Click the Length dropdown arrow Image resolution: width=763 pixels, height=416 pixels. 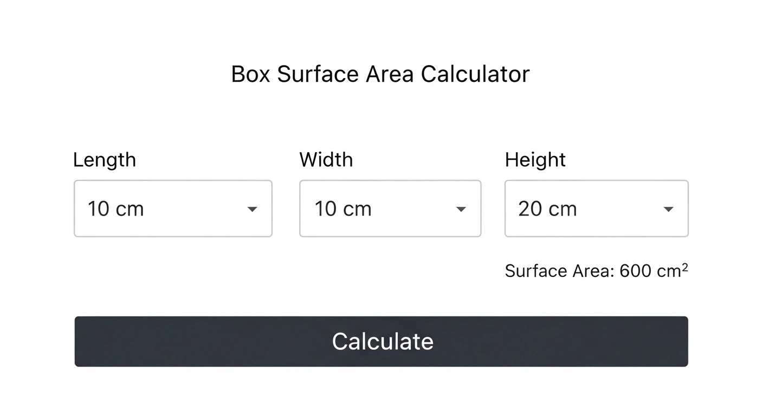click(253, 209)
